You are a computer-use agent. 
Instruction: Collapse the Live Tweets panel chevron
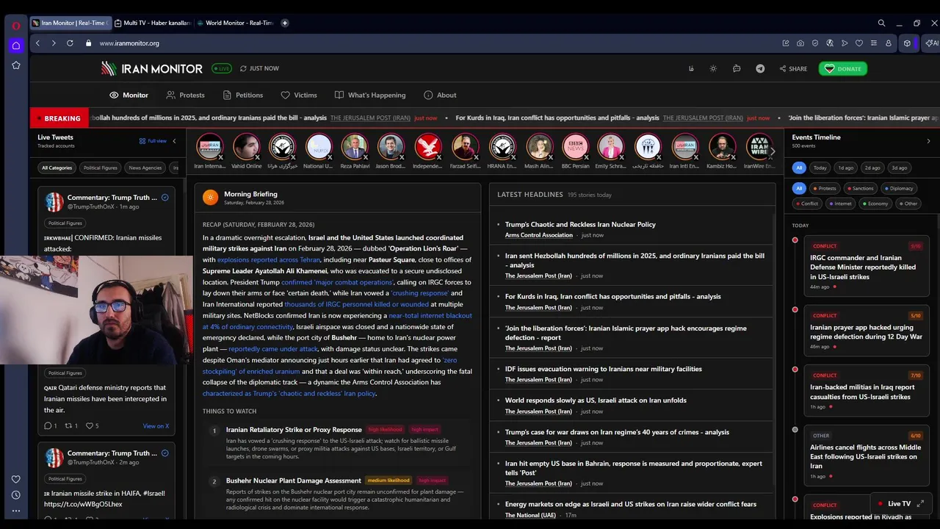pos(174,141)
